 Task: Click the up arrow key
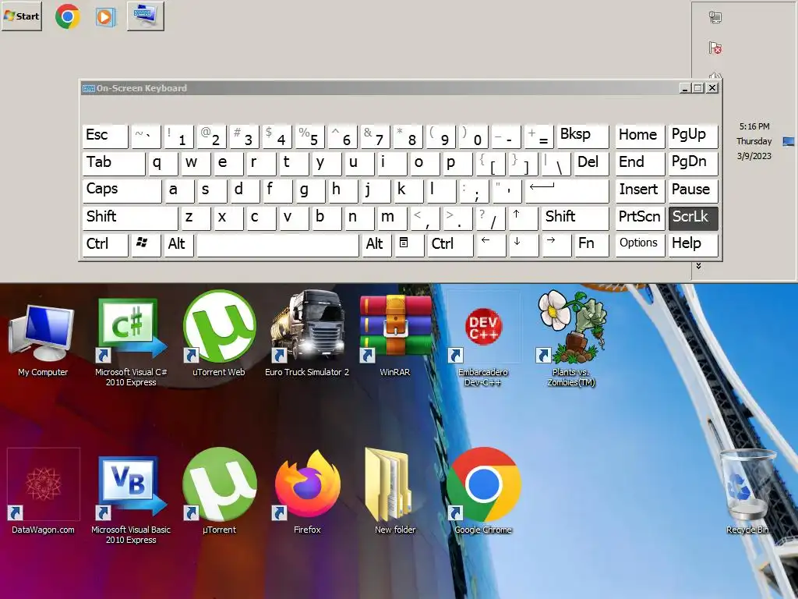tap(523, 218)
